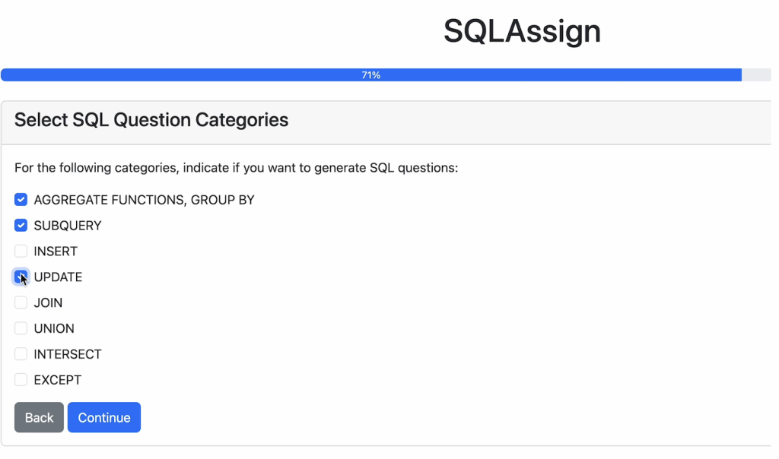Image resolution: width=779 pixels, height=459 pixels.
Task: Click the Select SQL Question Categories header
Action: click(149, 119)
